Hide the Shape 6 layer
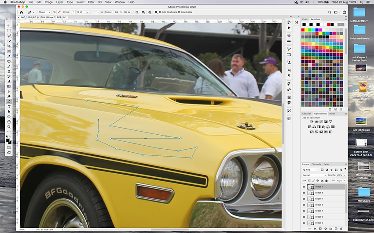The image size is (374, 233). pyautogui.click(x=304, y=193)
